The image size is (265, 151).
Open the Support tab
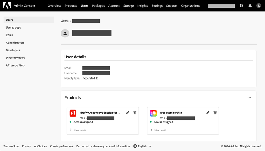coord(172,6)
